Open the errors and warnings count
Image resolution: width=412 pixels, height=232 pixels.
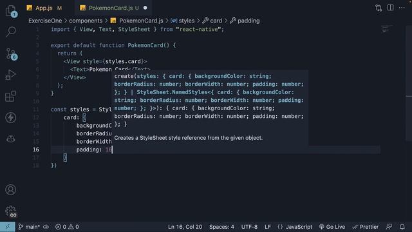67,227
